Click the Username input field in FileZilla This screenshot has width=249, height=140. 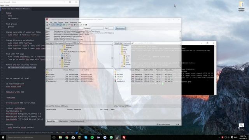click(x=77, y=28)
